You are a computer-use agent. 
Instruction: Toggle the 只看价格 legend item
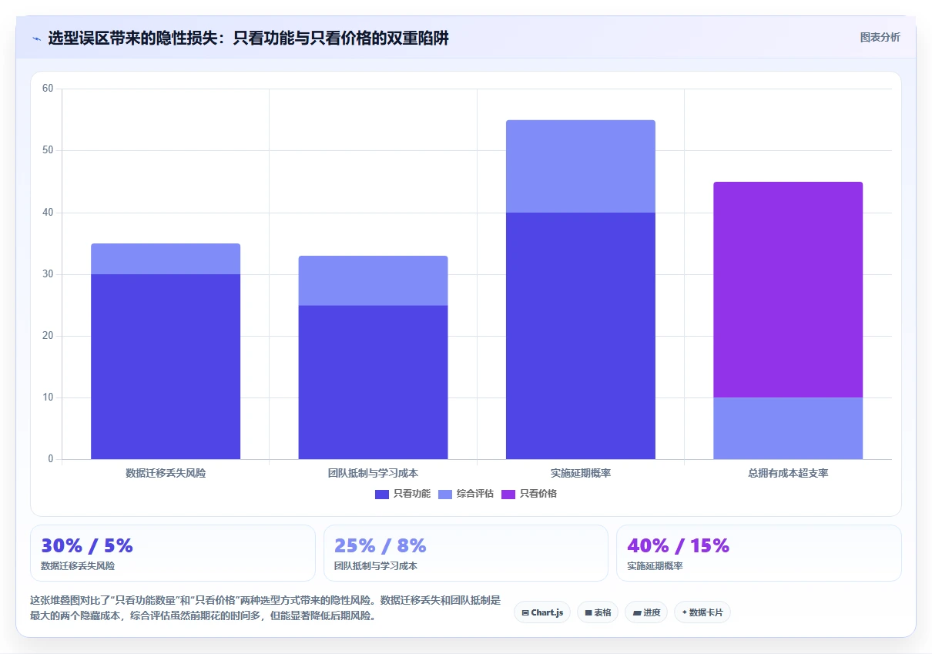tap(529, 494)
